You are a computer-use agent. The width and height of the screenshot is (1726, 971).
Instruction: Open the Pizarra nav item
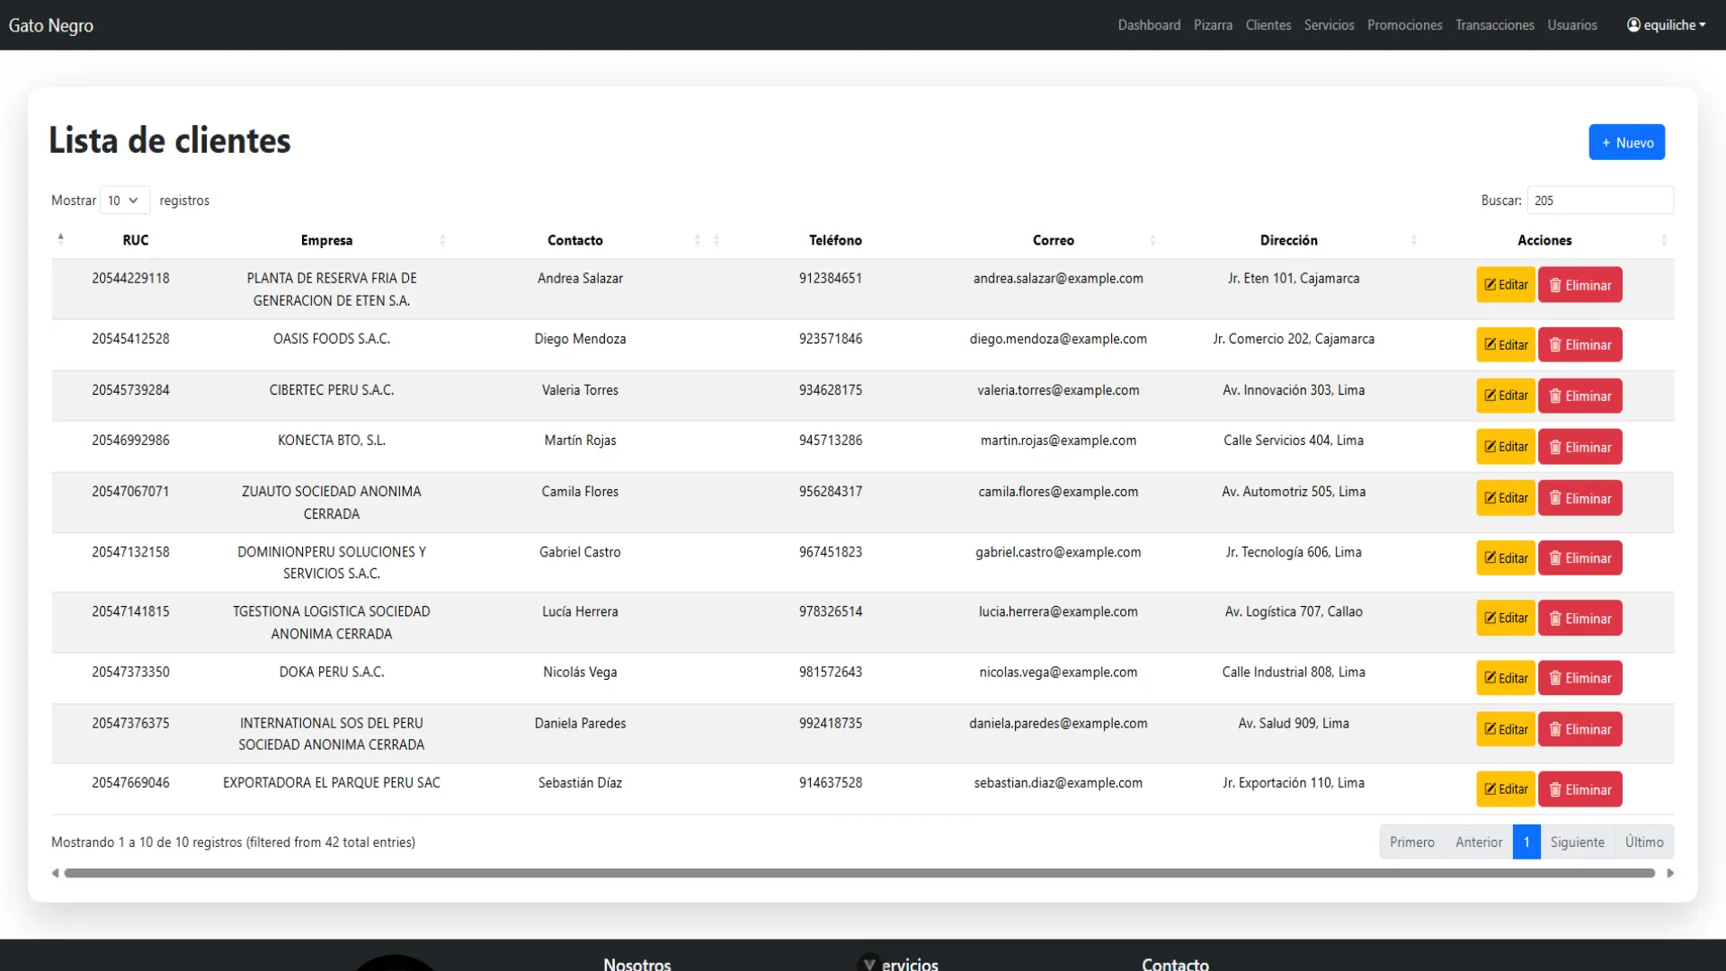tap(1213, 25)
